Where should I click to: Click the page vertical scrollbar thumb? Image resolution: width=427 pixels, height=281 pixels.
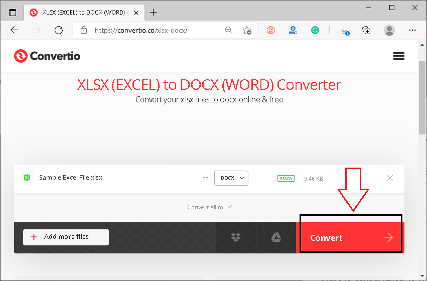point(422,97)
